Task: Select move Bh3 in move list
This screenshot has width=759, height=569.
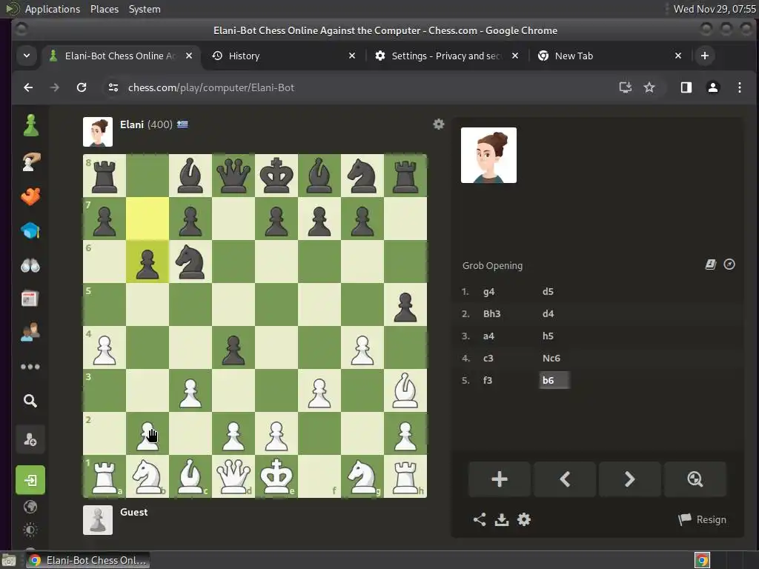Action: [x=492, y=313]
